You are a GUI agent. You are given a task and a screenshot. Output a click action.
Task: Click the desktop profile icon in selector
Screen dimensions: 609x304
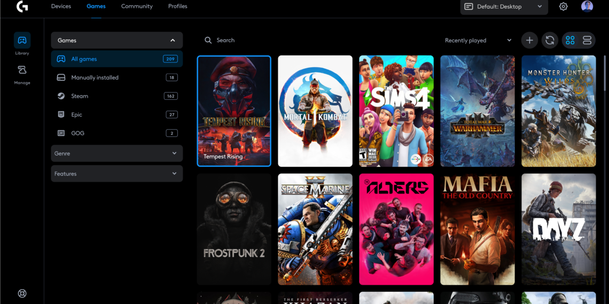coord(469,6)
